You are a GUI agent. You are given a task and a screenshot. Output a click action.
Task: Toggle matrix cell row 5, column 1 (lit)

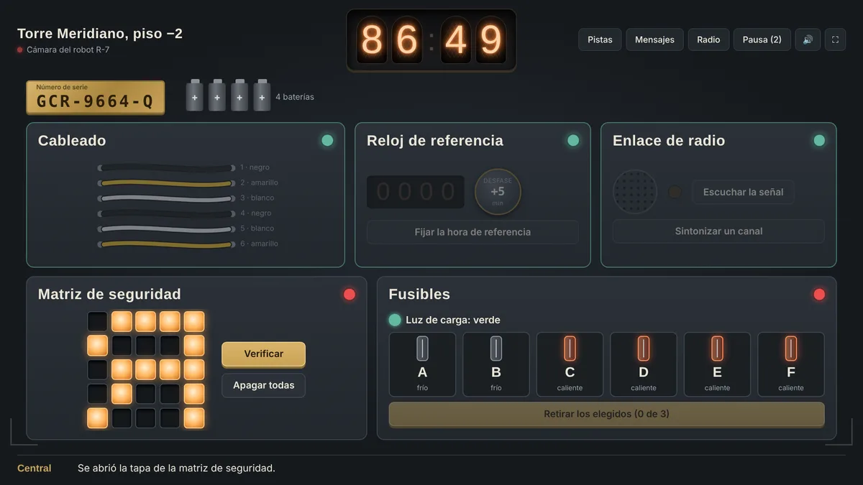pyautogui.click(x=98, y=418)
